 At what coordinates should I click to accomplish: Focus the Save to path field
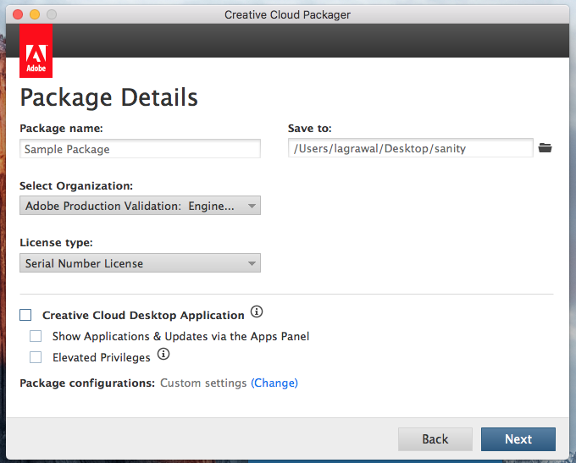[x=411, y=148]
